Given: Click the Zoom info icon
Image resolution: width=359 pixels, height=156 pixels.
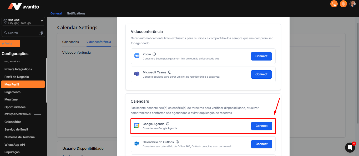Looking at the screenshot, I should pyautogui.click(x=154, y=54).
